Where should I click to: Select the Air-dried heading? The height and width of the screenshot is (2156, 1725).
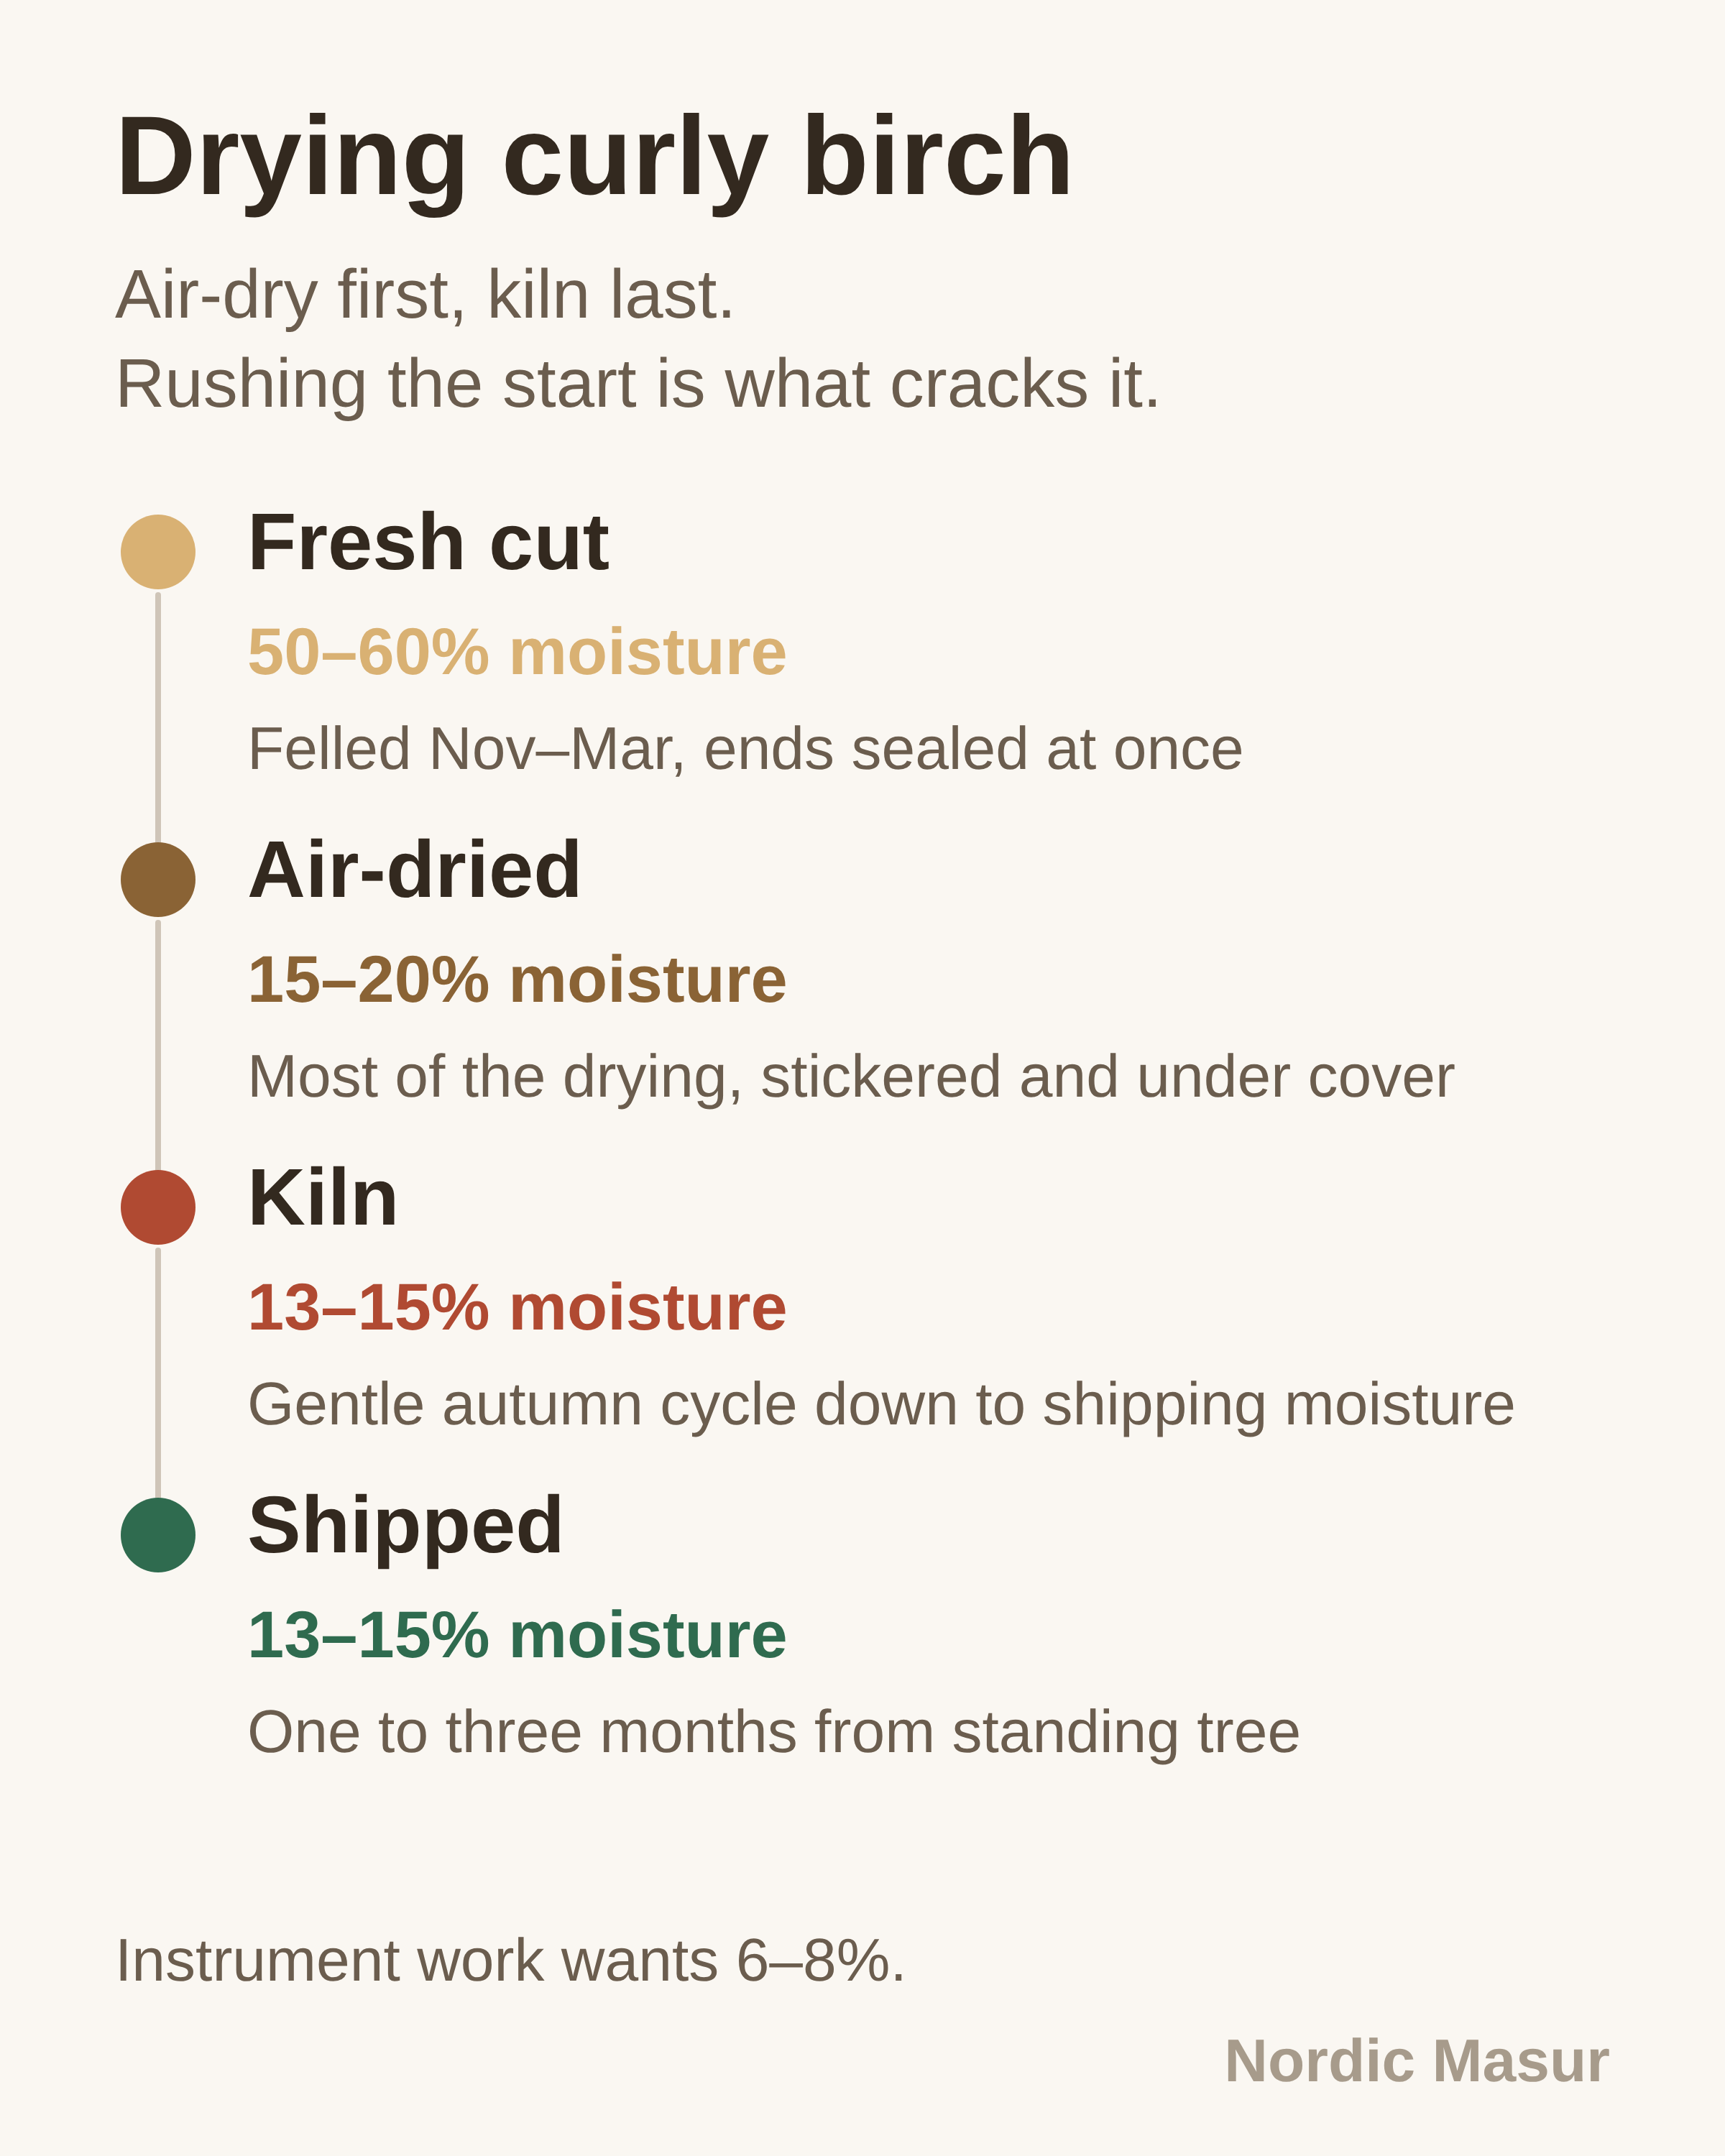(414, 870)
